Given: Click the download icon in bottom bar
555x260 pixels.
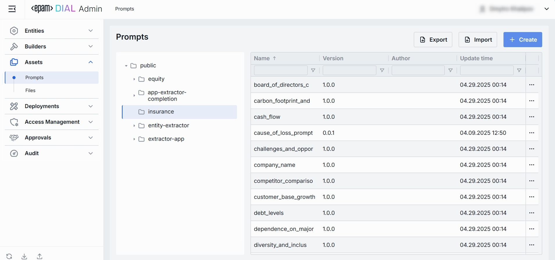Looking at the screenshot, I should coord(24,256).
